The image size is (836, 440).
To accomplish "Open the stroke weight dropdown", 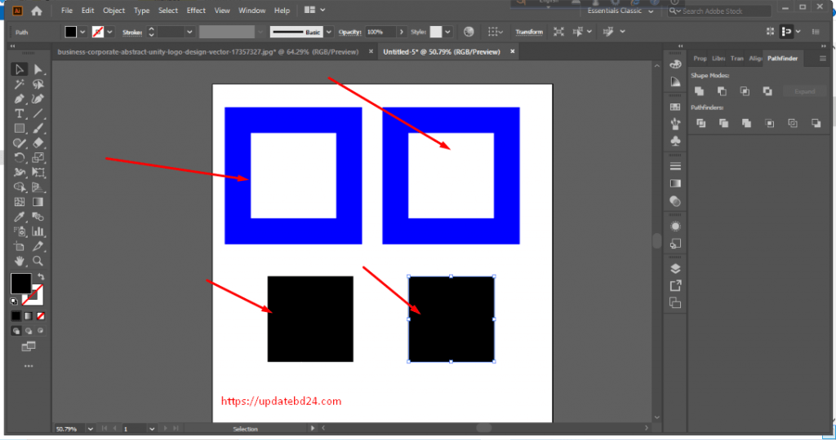I will (189, 32).
